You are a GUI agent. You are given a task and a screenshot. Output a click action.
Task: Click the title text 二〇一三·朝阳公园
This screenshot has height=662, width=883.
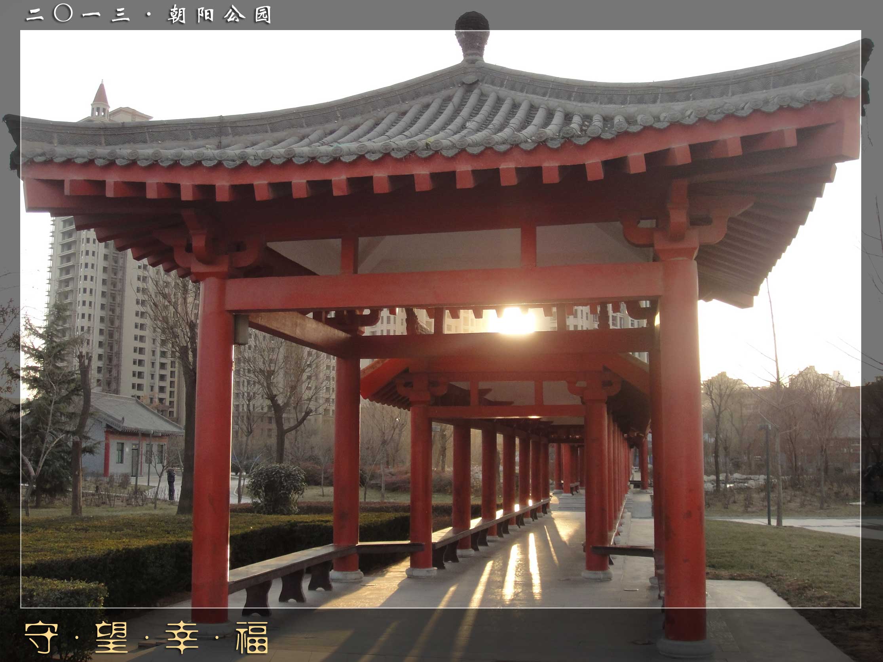click(x=148, y=15)
